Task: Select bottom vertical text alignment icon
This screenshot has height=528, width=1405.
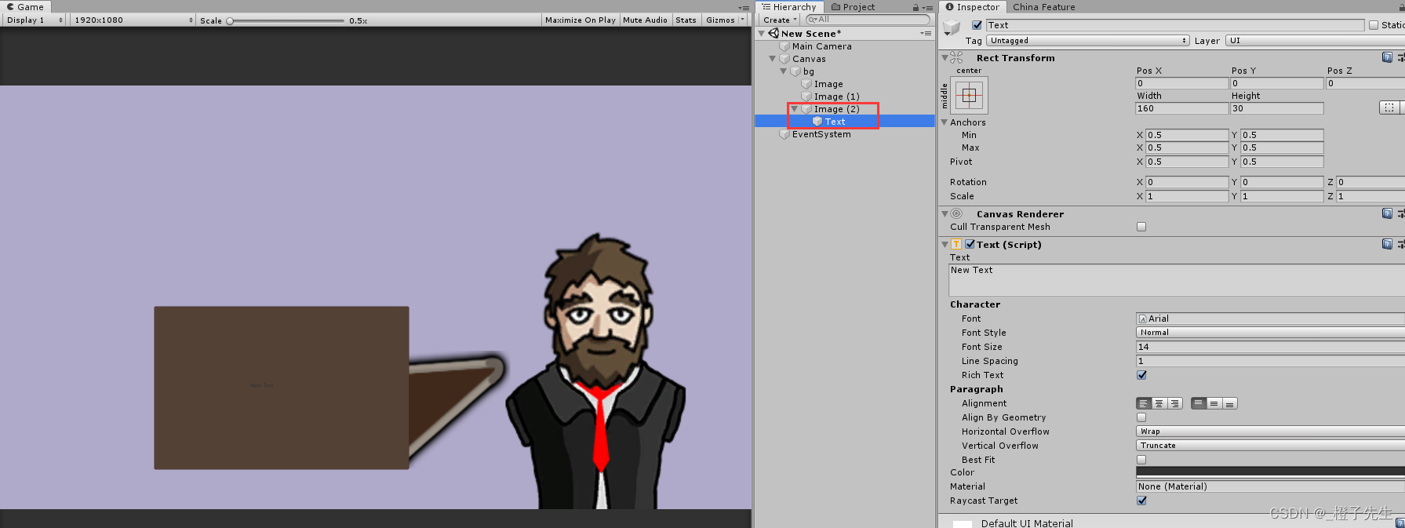Action: pos(1229,403)
